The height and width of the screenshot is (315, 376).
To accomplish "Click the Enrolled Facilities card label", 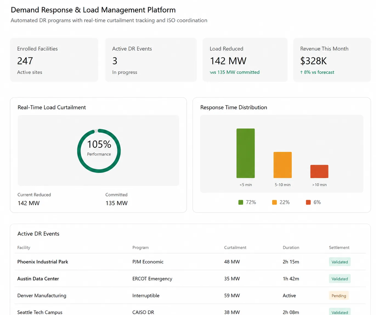I will pos(37,49).
